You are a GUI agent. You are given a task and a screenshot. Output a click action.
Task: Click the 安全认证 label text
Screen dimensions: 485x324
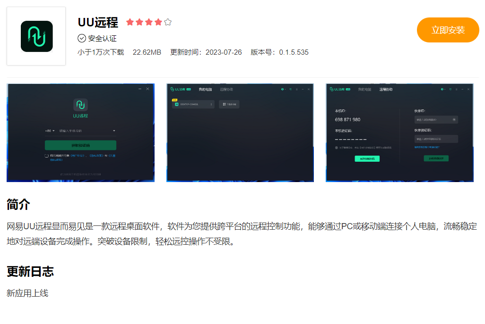[x=103, y=39]
